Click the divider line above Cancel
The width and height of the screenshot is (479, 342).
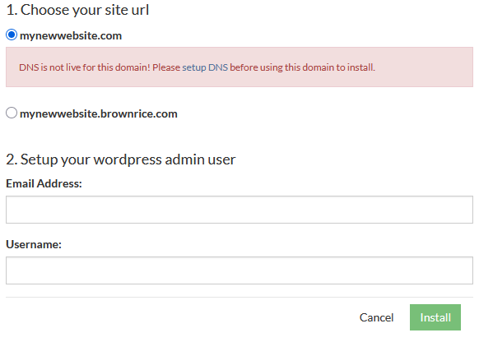(239, 297)
